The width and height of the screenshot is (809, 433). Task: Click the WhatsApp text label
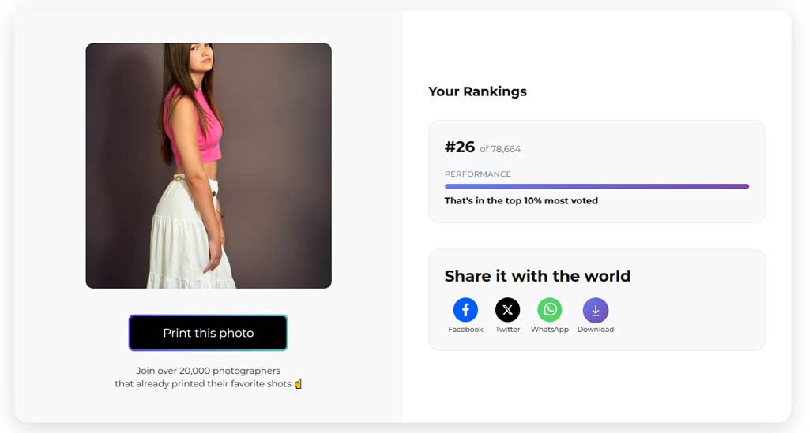(x=550, y=330)
